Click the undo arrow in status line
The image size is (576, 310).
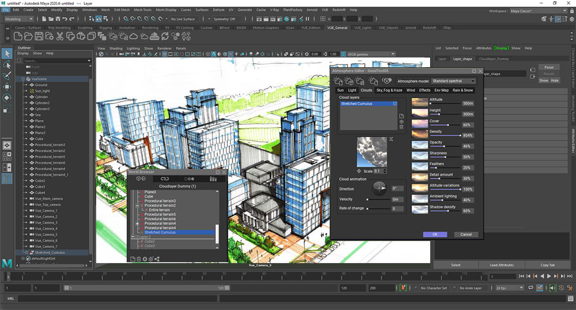point(65,19)
